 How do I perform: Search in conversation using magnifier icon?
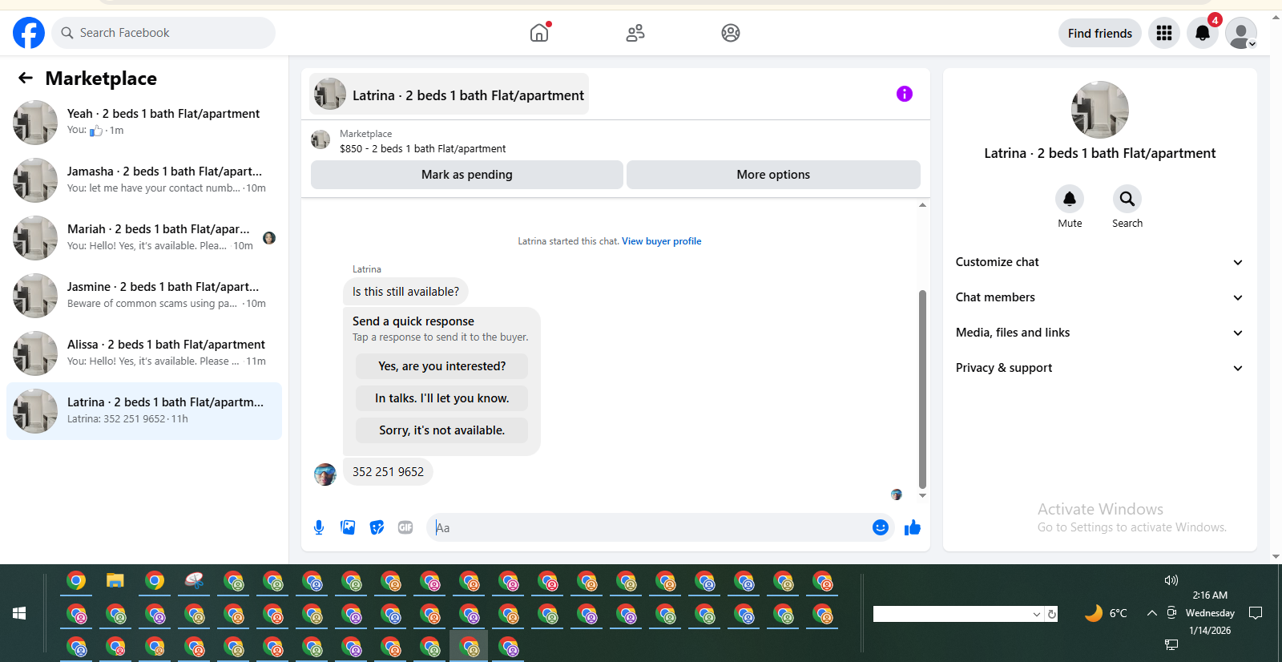pyautogui.click(x=1127, y=199)
